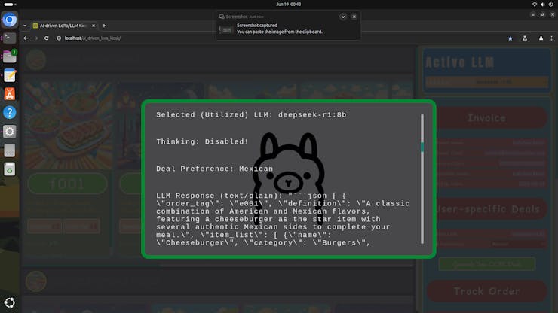Open the mounted drive dock icon
This screenshot has width=558, height=313.
point(10,150)
